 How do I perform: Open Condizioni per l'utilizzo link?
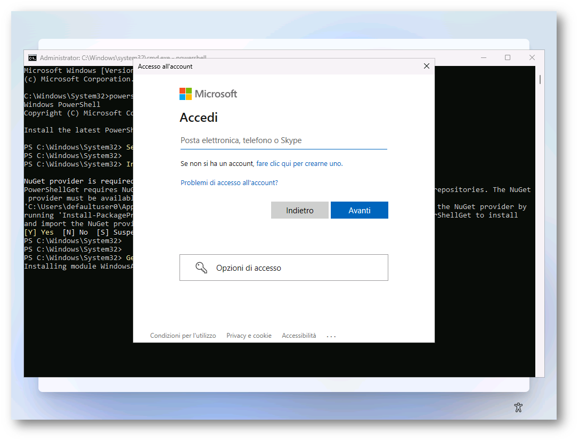(183, 336)
